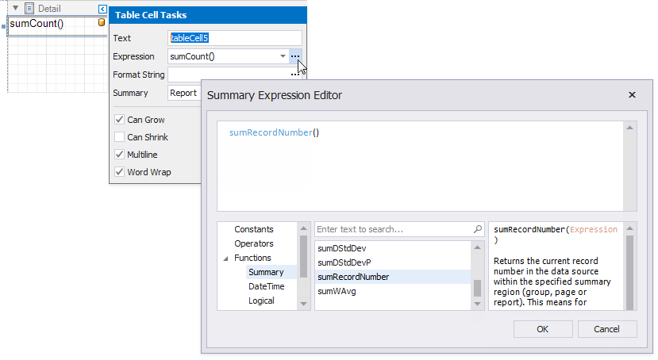Click the Format String ellipsis button
This screenshot has height=360, width=658.
tap(295, 75)
